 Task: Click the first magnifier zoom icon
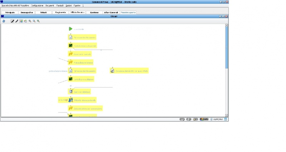click(x=30, y=21)
